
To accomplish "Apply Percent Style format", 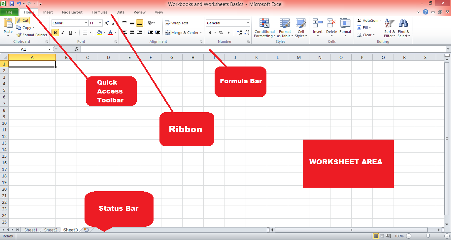I will pyautogui.click(x=221, y=33).
